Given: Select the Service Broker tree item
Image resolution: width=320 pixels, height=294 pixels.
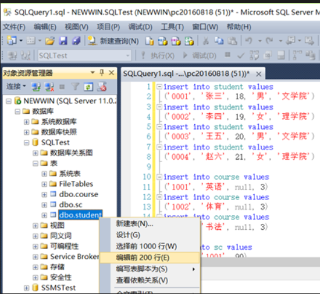Looking at the screenshot, I should tap(74, 256).
